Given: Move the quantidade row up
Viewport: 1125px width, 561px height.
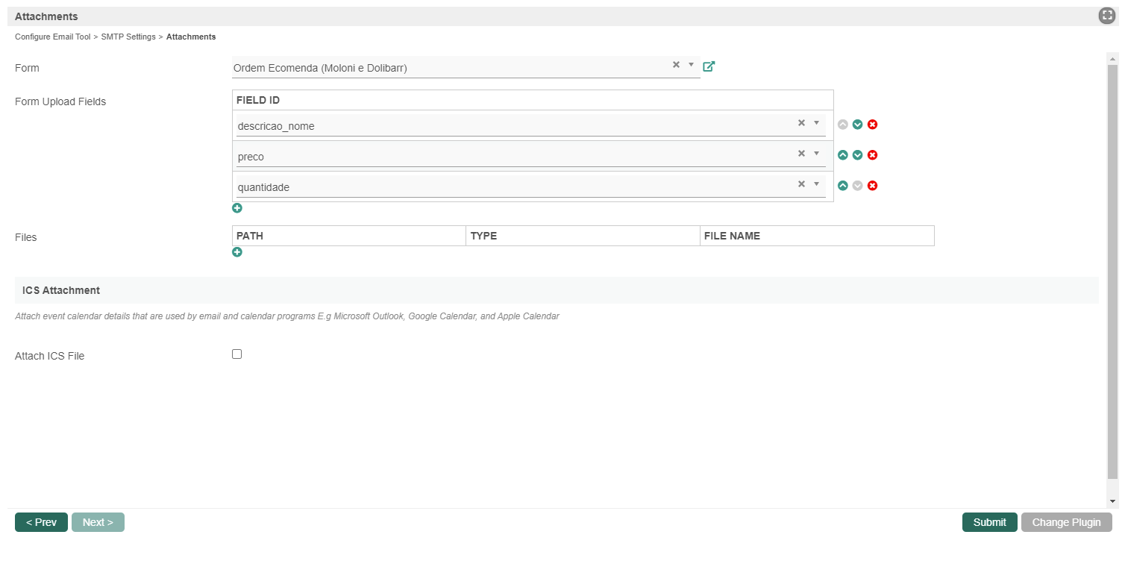Looking at the screenshot, I should point(842,186).
